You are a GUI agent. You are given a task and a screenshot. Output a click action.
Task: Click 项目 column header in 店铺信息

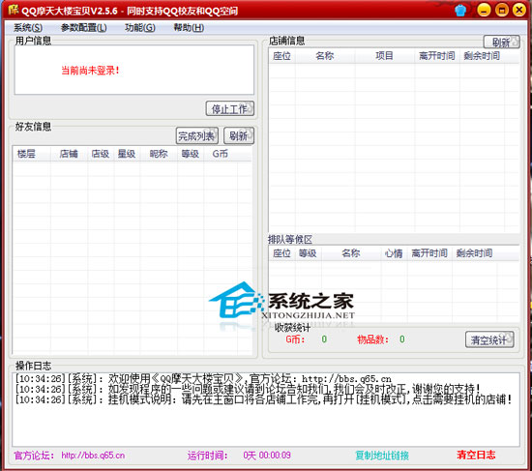(384, 56)
